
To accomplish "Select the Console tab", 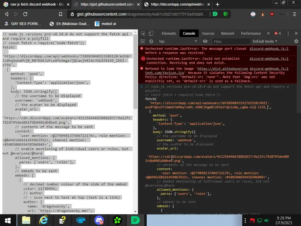I will click(189, 34).
